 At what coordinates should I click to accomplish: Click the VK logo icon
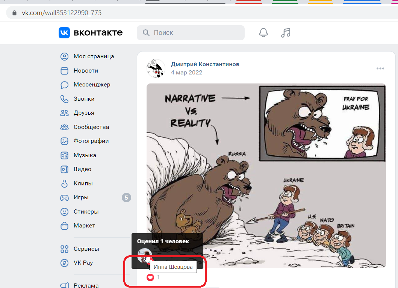[64, 33]
